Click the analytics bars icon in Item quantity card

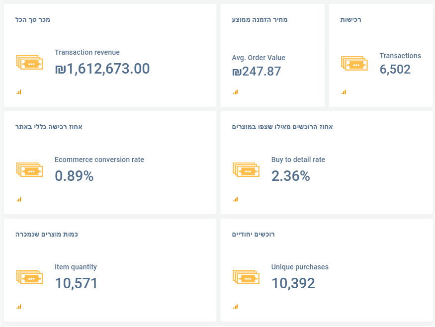click(19, 307)
